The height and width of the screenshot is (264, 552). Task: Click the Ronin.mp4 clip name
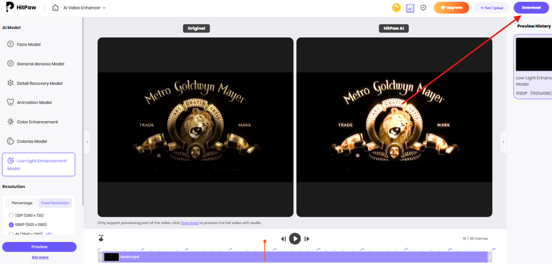click(130, 257)
